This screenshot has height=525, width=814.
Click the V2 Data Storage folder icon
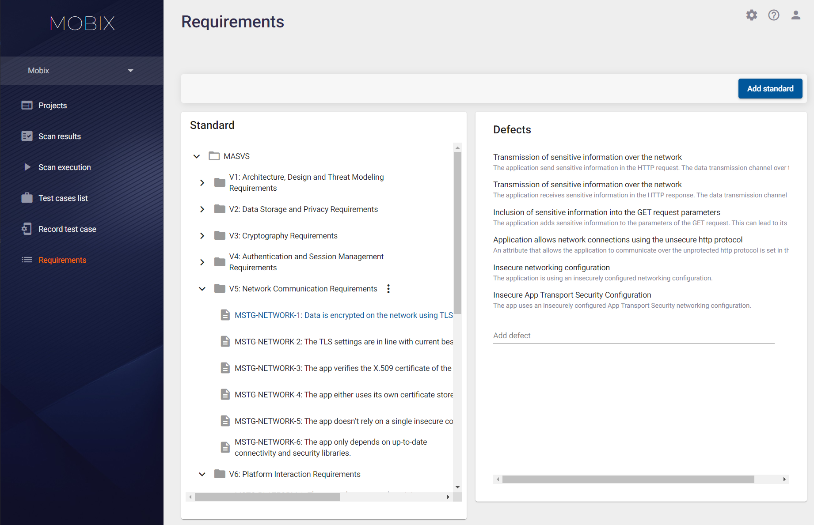click(x=220, y=209)
